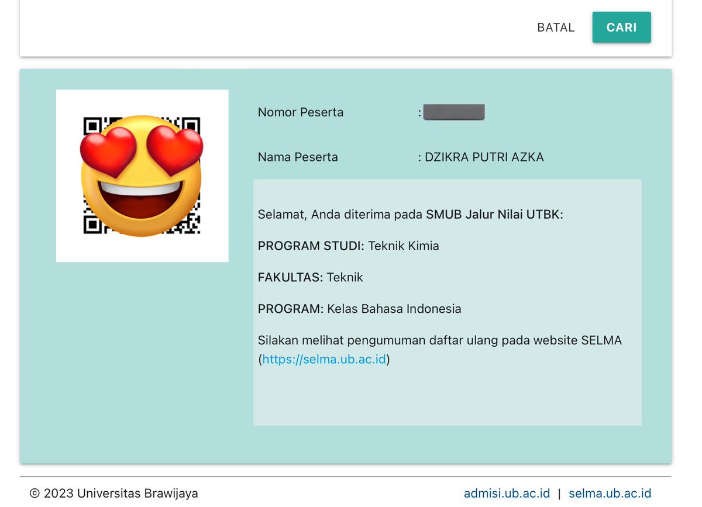Click the CARI search button
Image resolution: width=702 pixels, height=507 pixels.
pyautogui.click(x=621, y=27)
